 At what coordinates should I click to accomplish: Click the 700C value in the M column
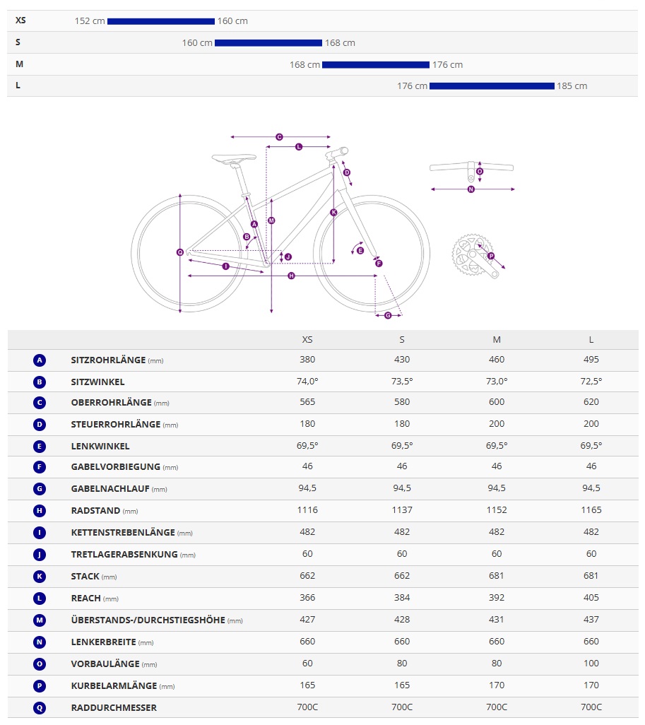[497, 707]
